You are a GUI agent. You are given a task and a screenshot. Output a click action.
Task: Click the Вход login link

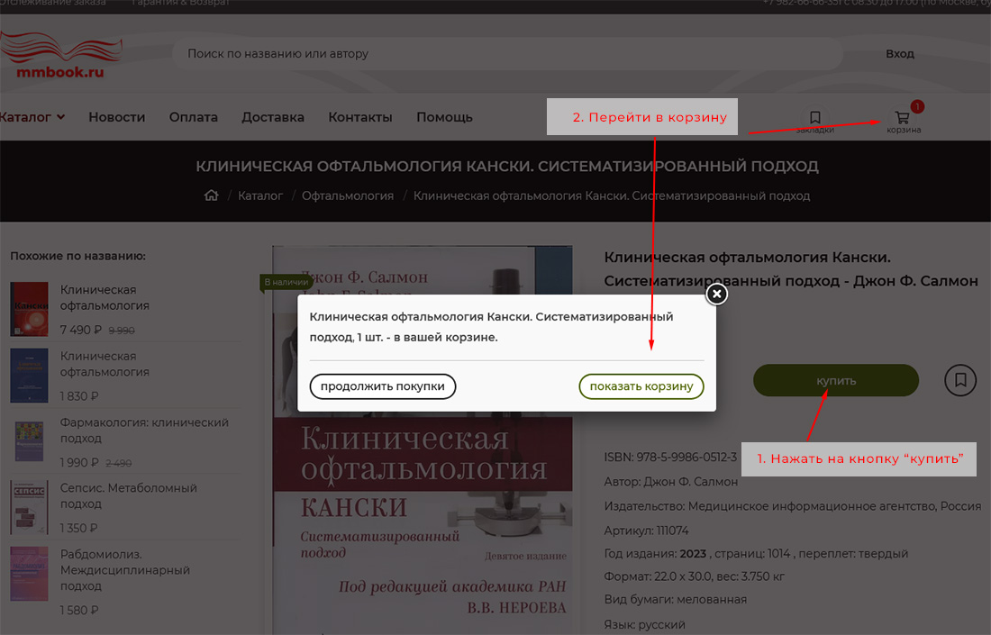coord(899,54)
